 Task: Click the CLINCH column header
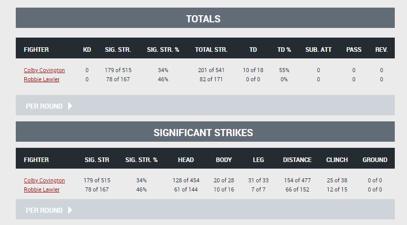[x=337, y=159]
